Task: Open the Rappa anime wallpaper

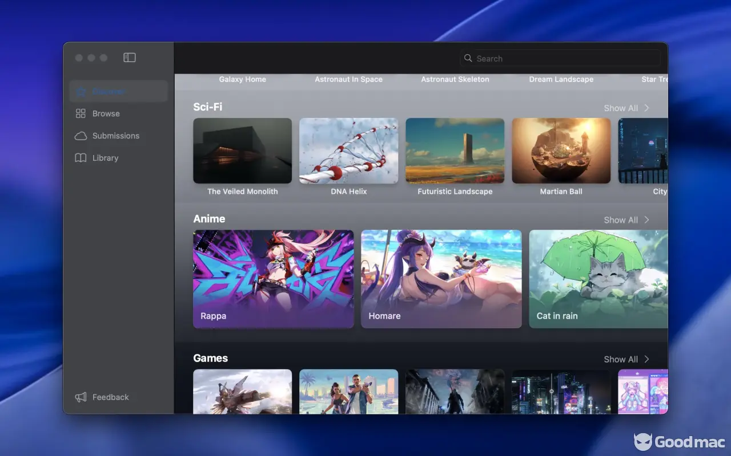Action: (x=274, y=279)
